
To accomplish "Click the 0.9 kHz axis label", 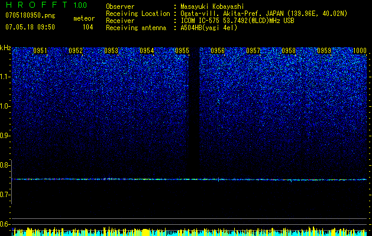I will click(x=5, y=136).
